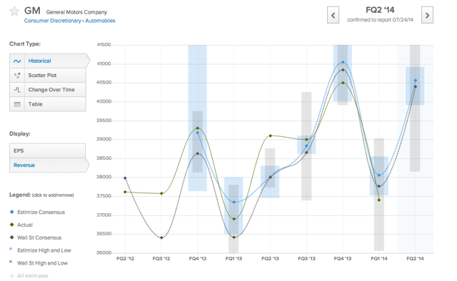The width and height of the screenshot is (457, 281).
Task: Switch to Change Over Time chart
Action: pos(48,90)
